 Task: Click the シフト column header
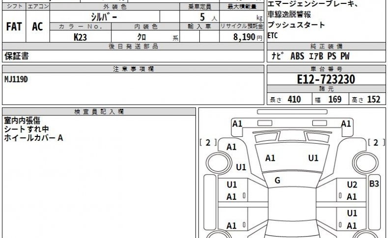tap(14, 6)
